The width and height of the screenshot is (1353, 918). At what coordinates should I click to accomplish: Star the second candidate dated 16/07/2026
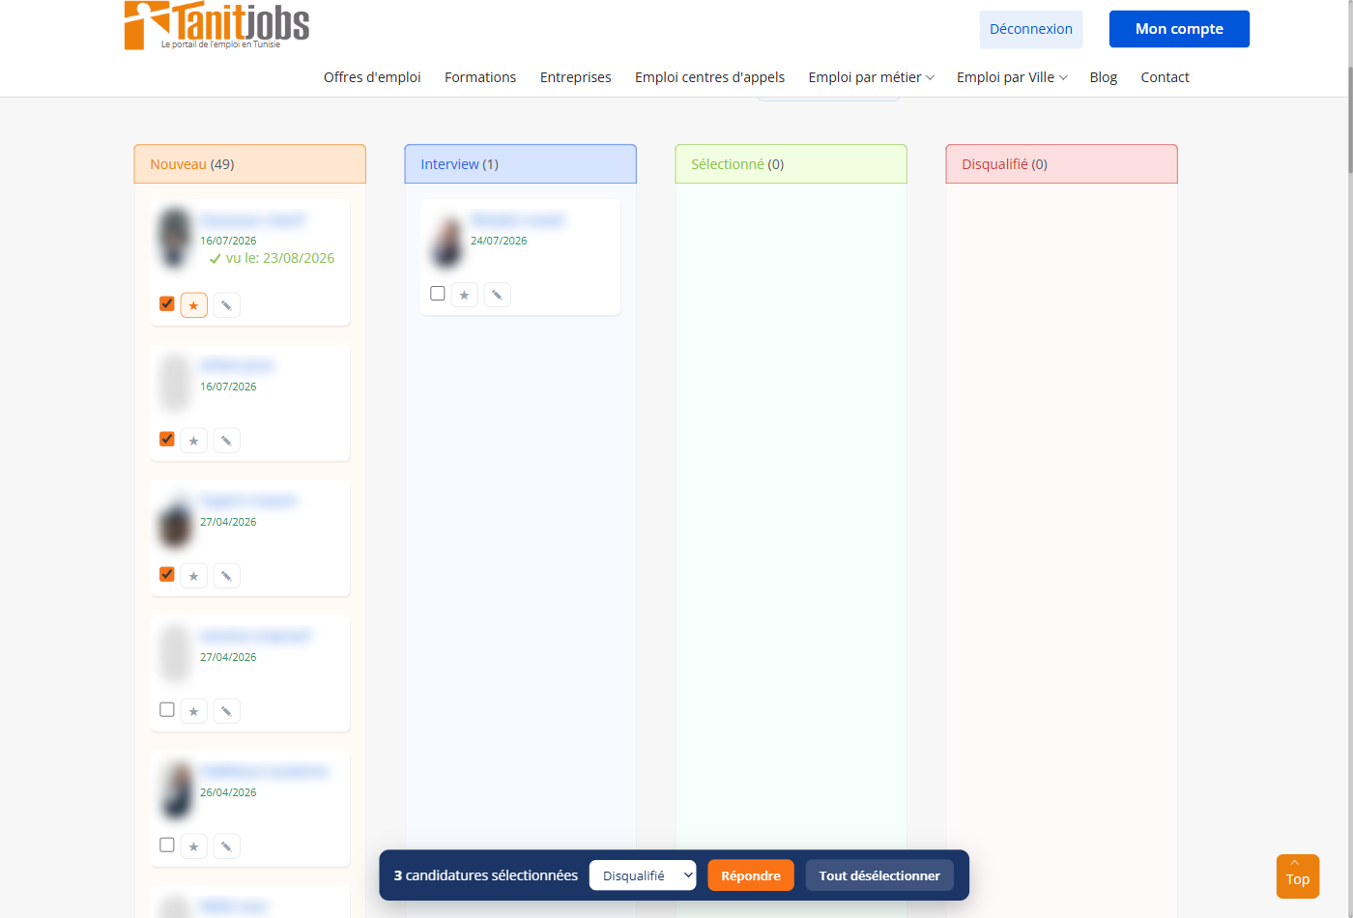pyautogui.click(x=193, y=441)
